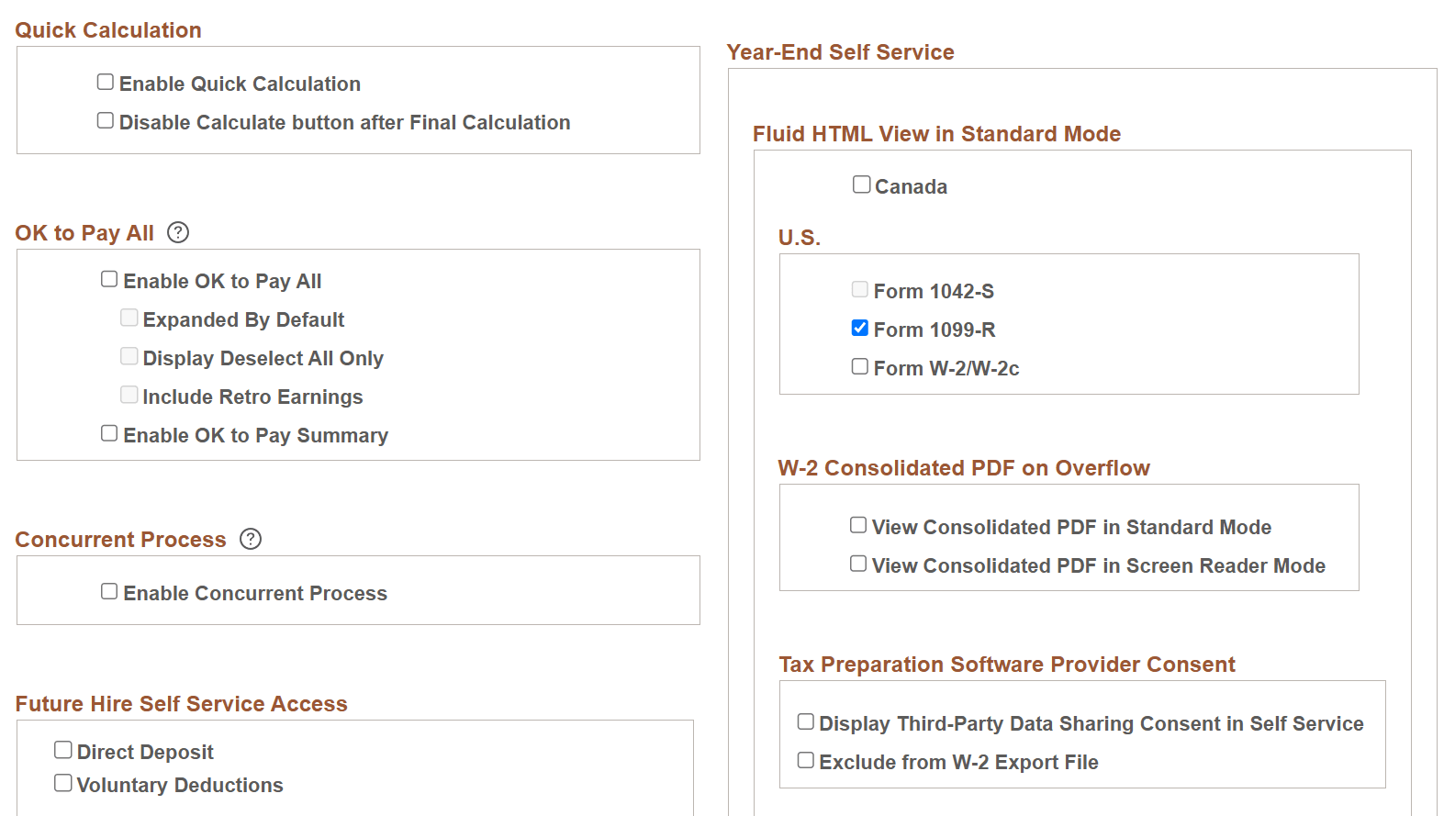Select Voluntary Deductions checkbox
Image resolution: width=1455 pixels, height=816 pixels.
(x=62, y=783)
